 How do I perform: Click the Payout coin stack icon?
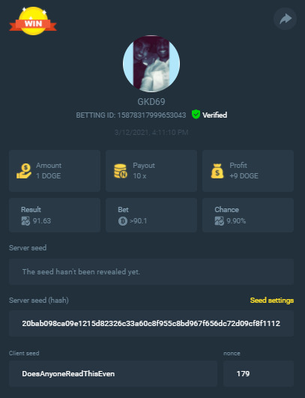(x=121, y=171)
